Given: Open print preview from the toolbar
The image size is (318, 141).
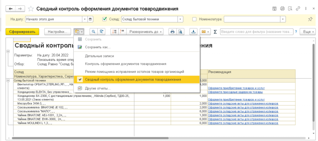Looking at the screenshot, I should (180, 32).
